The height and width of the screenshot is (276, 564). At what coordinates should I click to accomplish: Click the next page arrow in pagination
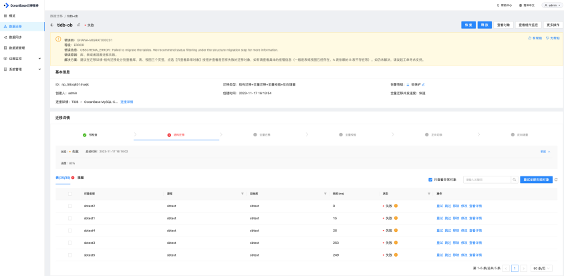click(x=524, y=268)
